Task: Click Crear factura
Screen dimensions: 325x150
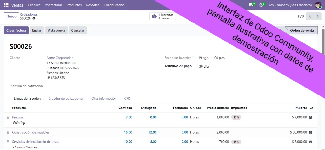Action: pos(16,30)
